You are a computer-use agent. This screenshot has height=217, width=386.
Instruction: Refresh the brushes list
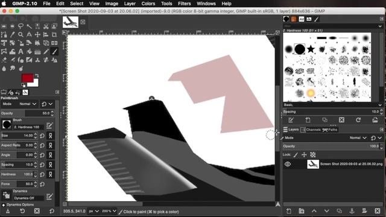tap(358, 120)
